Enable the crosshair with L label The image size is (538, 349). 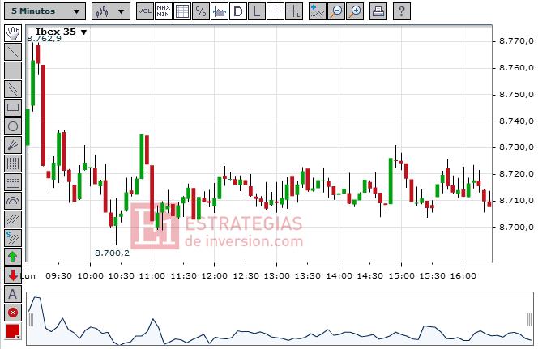(294, 11)
